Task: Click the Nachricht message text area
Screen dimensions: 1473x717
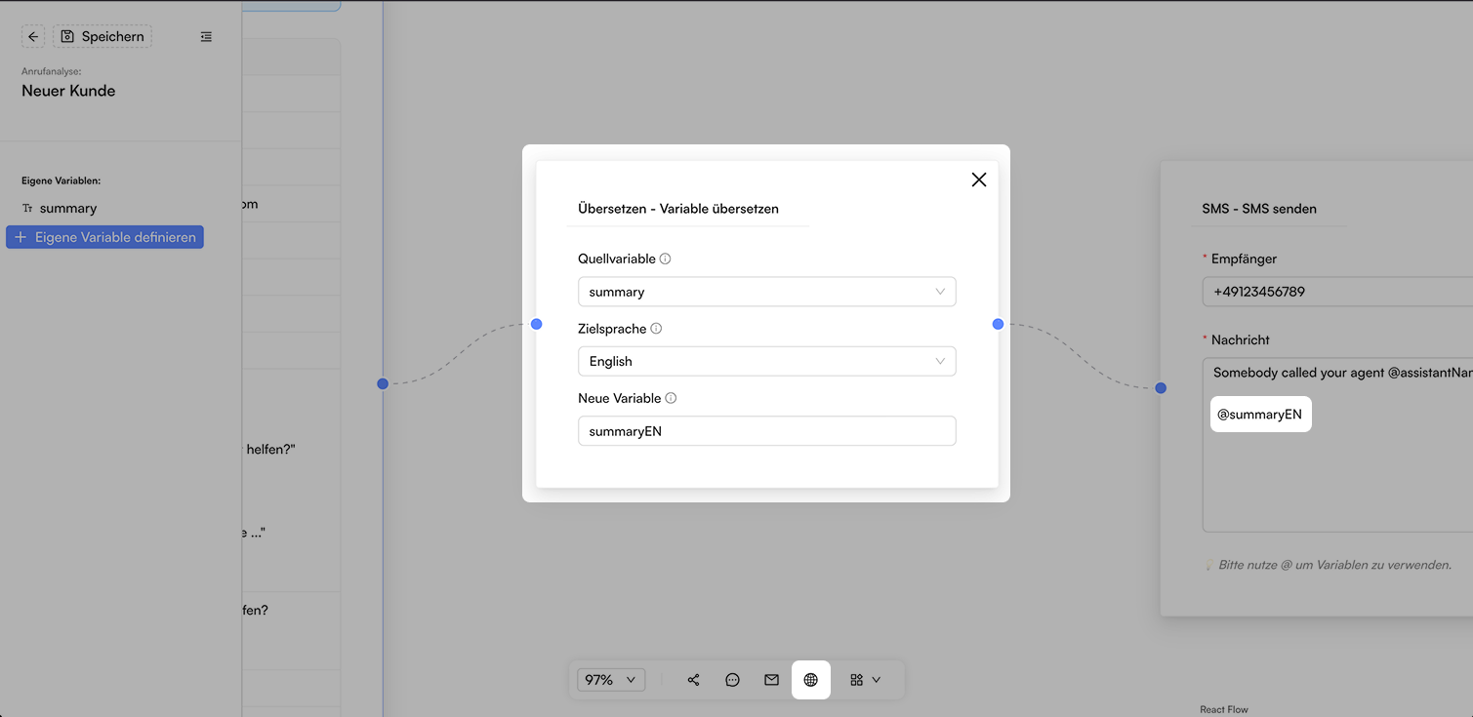Action: [x=1337, y=445]
